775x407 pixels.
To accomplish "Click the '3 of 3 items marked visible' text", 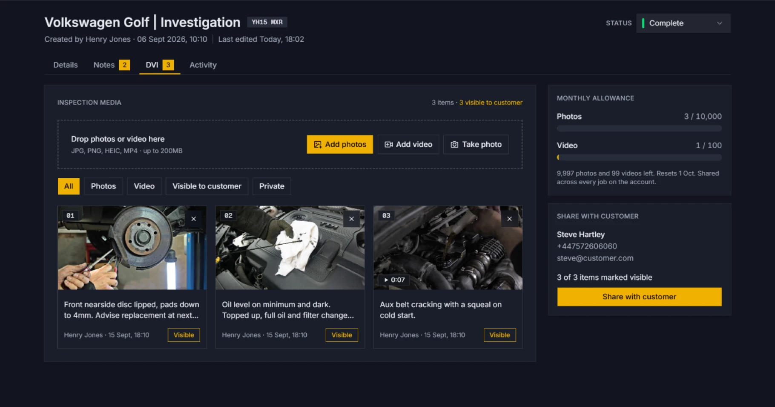I will [604, 277].
